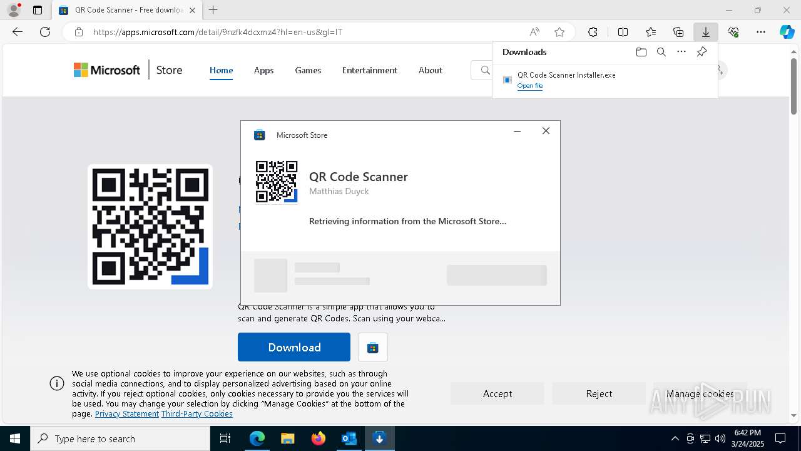Click the taskbar search box
The height and width of the screenshot is (451, 801).
tap(120, 438)
